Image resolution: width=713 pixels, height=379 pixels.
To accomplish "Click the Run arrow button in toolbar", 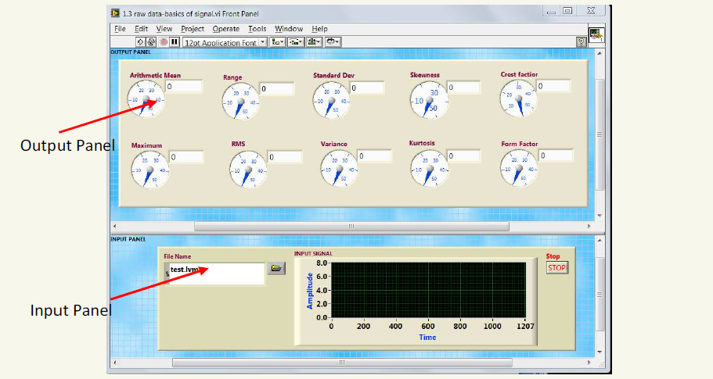I will pos(140,41).
